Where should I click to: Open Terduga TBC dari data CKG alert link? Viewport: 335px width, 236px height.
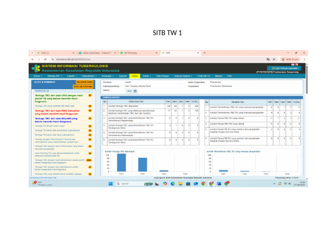pos(59,99)
